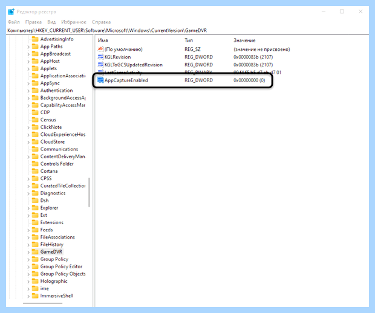Click REG_SZ type of default value

[x=192, y=49]
